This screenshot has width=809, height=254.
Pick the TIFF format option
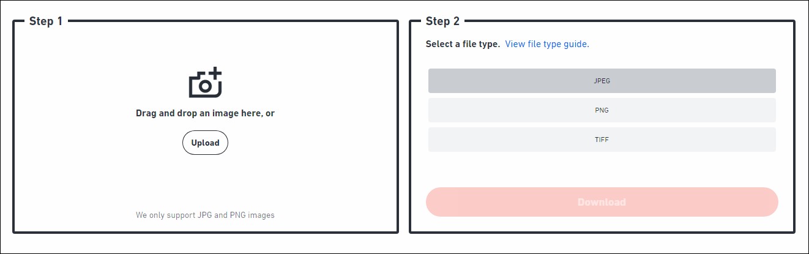click(602, 140)
